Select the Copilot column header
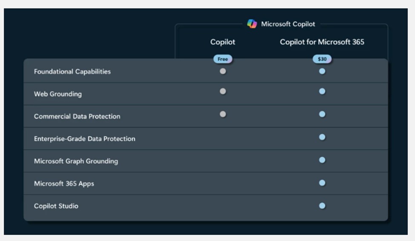This screenshot has height=241, width=415. pyautogui.click(x=223, y=42)
